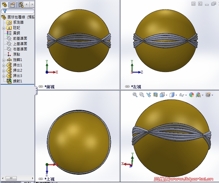
Task: Toggle the Section View tool
Action: [x=155, y=95]
